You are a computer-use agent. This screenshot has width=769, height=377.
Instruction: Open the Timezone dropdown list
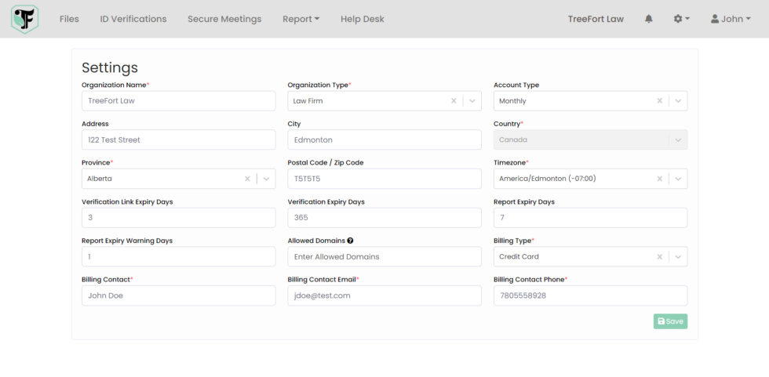tap(678, 179)
